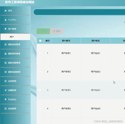Expand the 课程类型管理 chevron
The height and width of the screenshot is (124, 125).
[27, 54]
